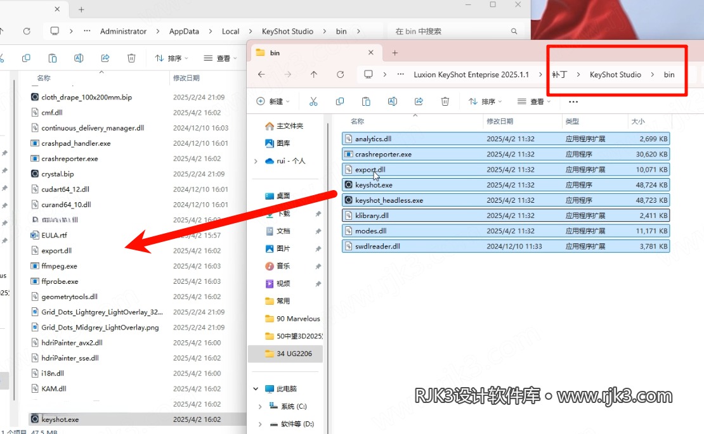Image resolution: width=704 pixels, height=434 pixels.
Task: Refresh the front bin window
Action: click(341, 74)
